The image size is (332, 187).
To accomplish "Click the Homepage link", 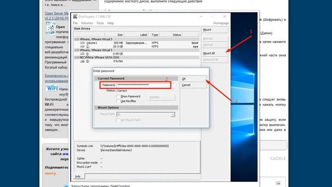I will (221, 23).
